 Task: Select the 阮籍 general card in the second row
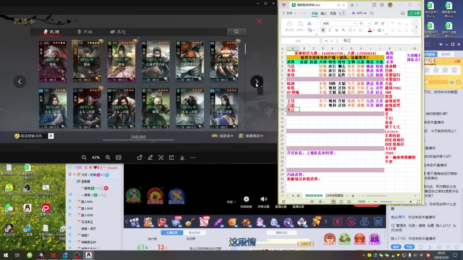(53, 109)
